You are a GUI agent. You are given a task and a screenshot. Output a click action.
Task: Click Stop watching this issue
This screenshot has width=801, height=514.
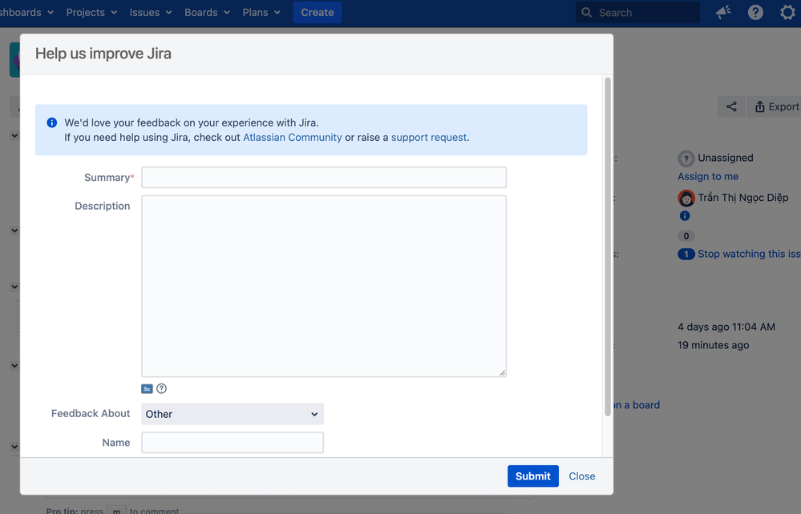tap(749, 254)
